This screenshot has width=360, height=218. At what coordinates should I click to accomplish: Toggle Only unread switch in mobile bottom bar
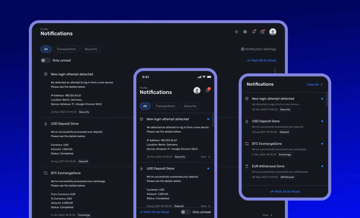click(185, 212)
